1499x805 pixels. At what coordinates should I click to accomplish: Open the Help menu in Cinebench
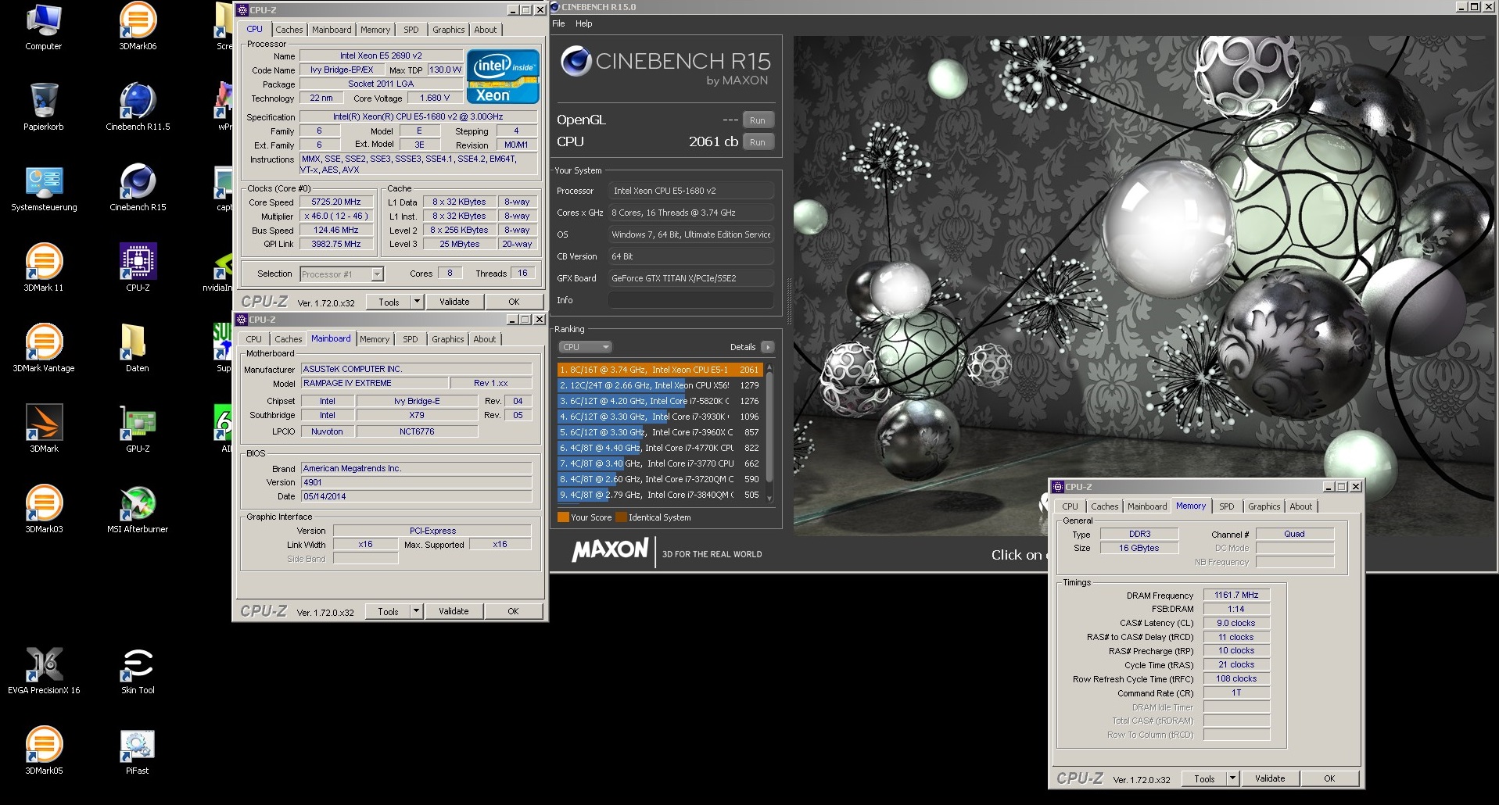tap(584, 23)
